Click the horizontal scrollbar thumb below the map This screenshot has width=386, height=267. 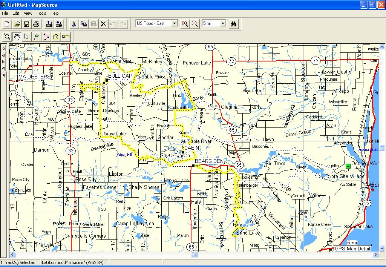coord(194,255)
